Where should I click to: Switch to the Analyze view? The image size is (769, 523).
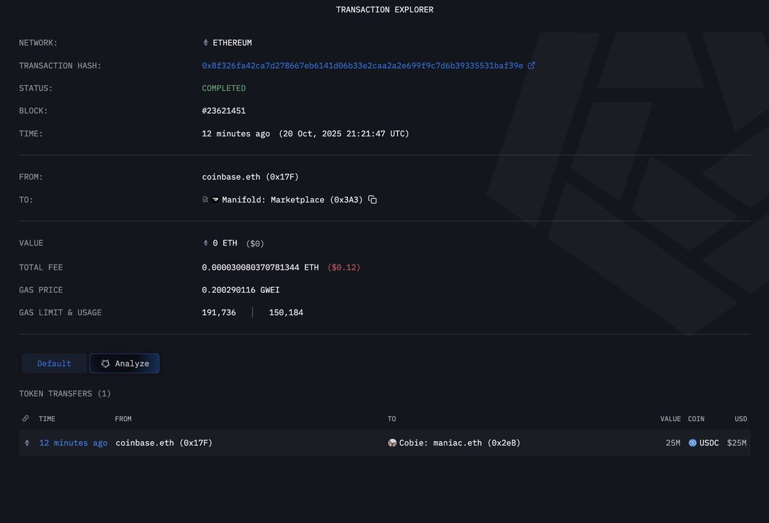click(124, 363)
